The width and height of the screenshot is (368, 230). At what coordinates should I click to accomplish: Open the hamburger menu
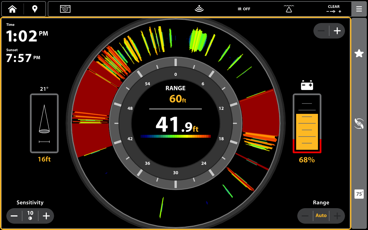pos(359,9)
